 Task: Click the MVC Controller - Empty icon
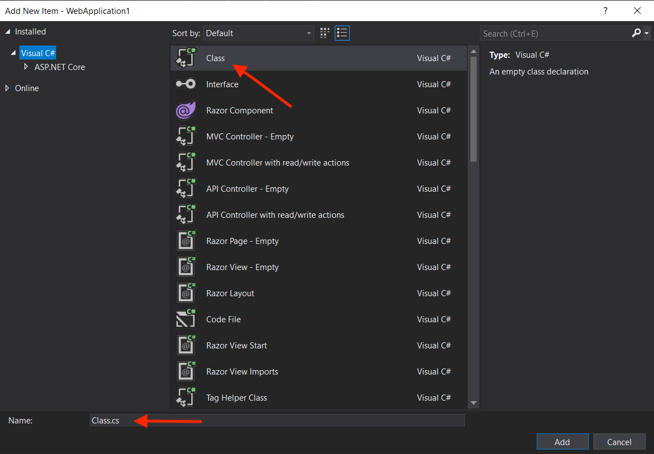click(185, 136)
